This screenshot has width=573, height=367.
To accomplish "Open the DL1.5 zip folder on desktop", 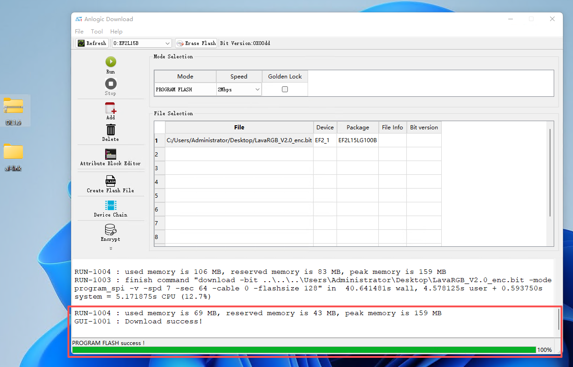I will [13, 111].
